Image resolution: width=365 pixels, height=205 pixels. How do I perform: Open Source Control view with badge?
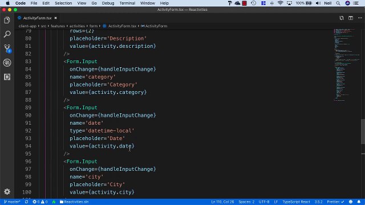(x=7, y=48)
